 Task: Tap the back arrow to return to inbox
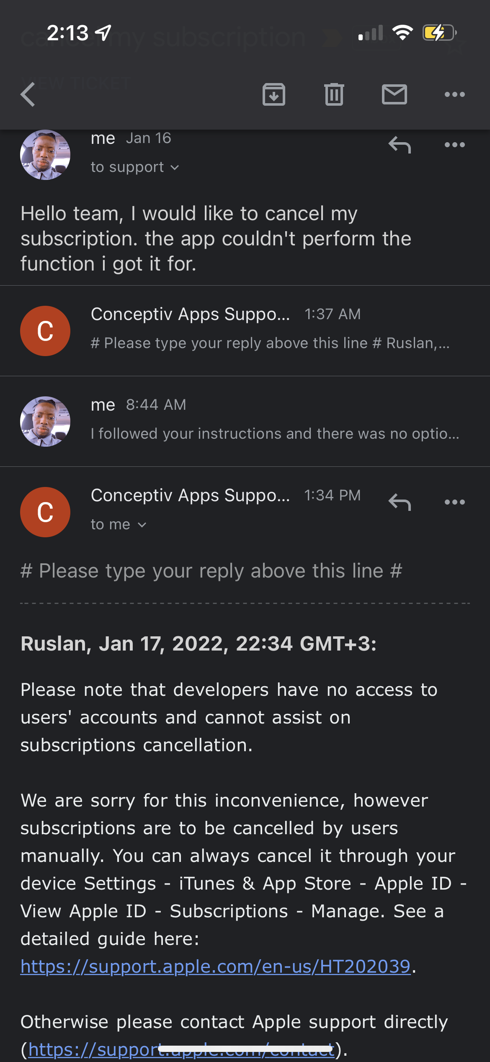pyautogui.click(x=28, y=94)
